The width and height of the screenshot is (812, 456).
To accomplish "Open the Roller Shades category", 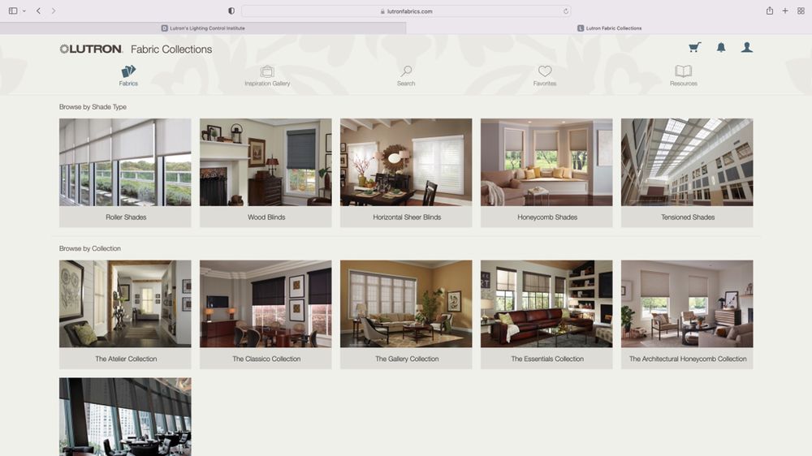I will 125,217.
